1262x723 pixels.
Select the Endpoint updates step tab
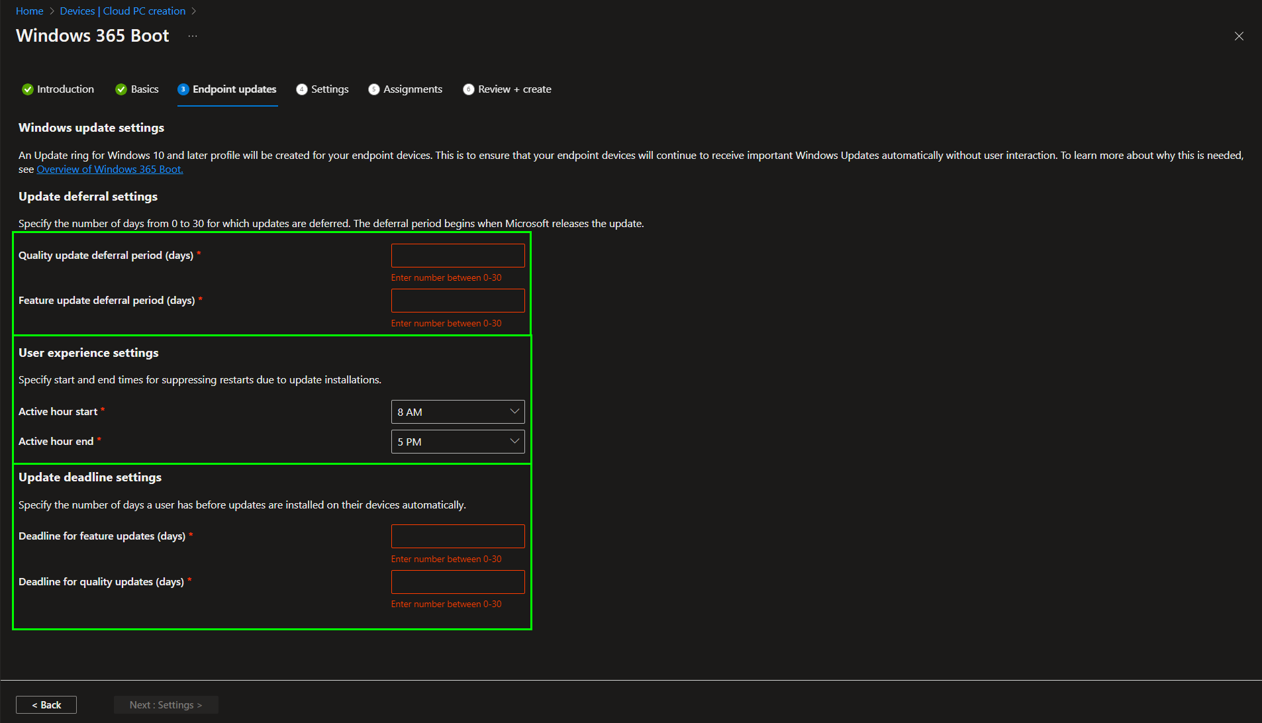coord(227,89)
